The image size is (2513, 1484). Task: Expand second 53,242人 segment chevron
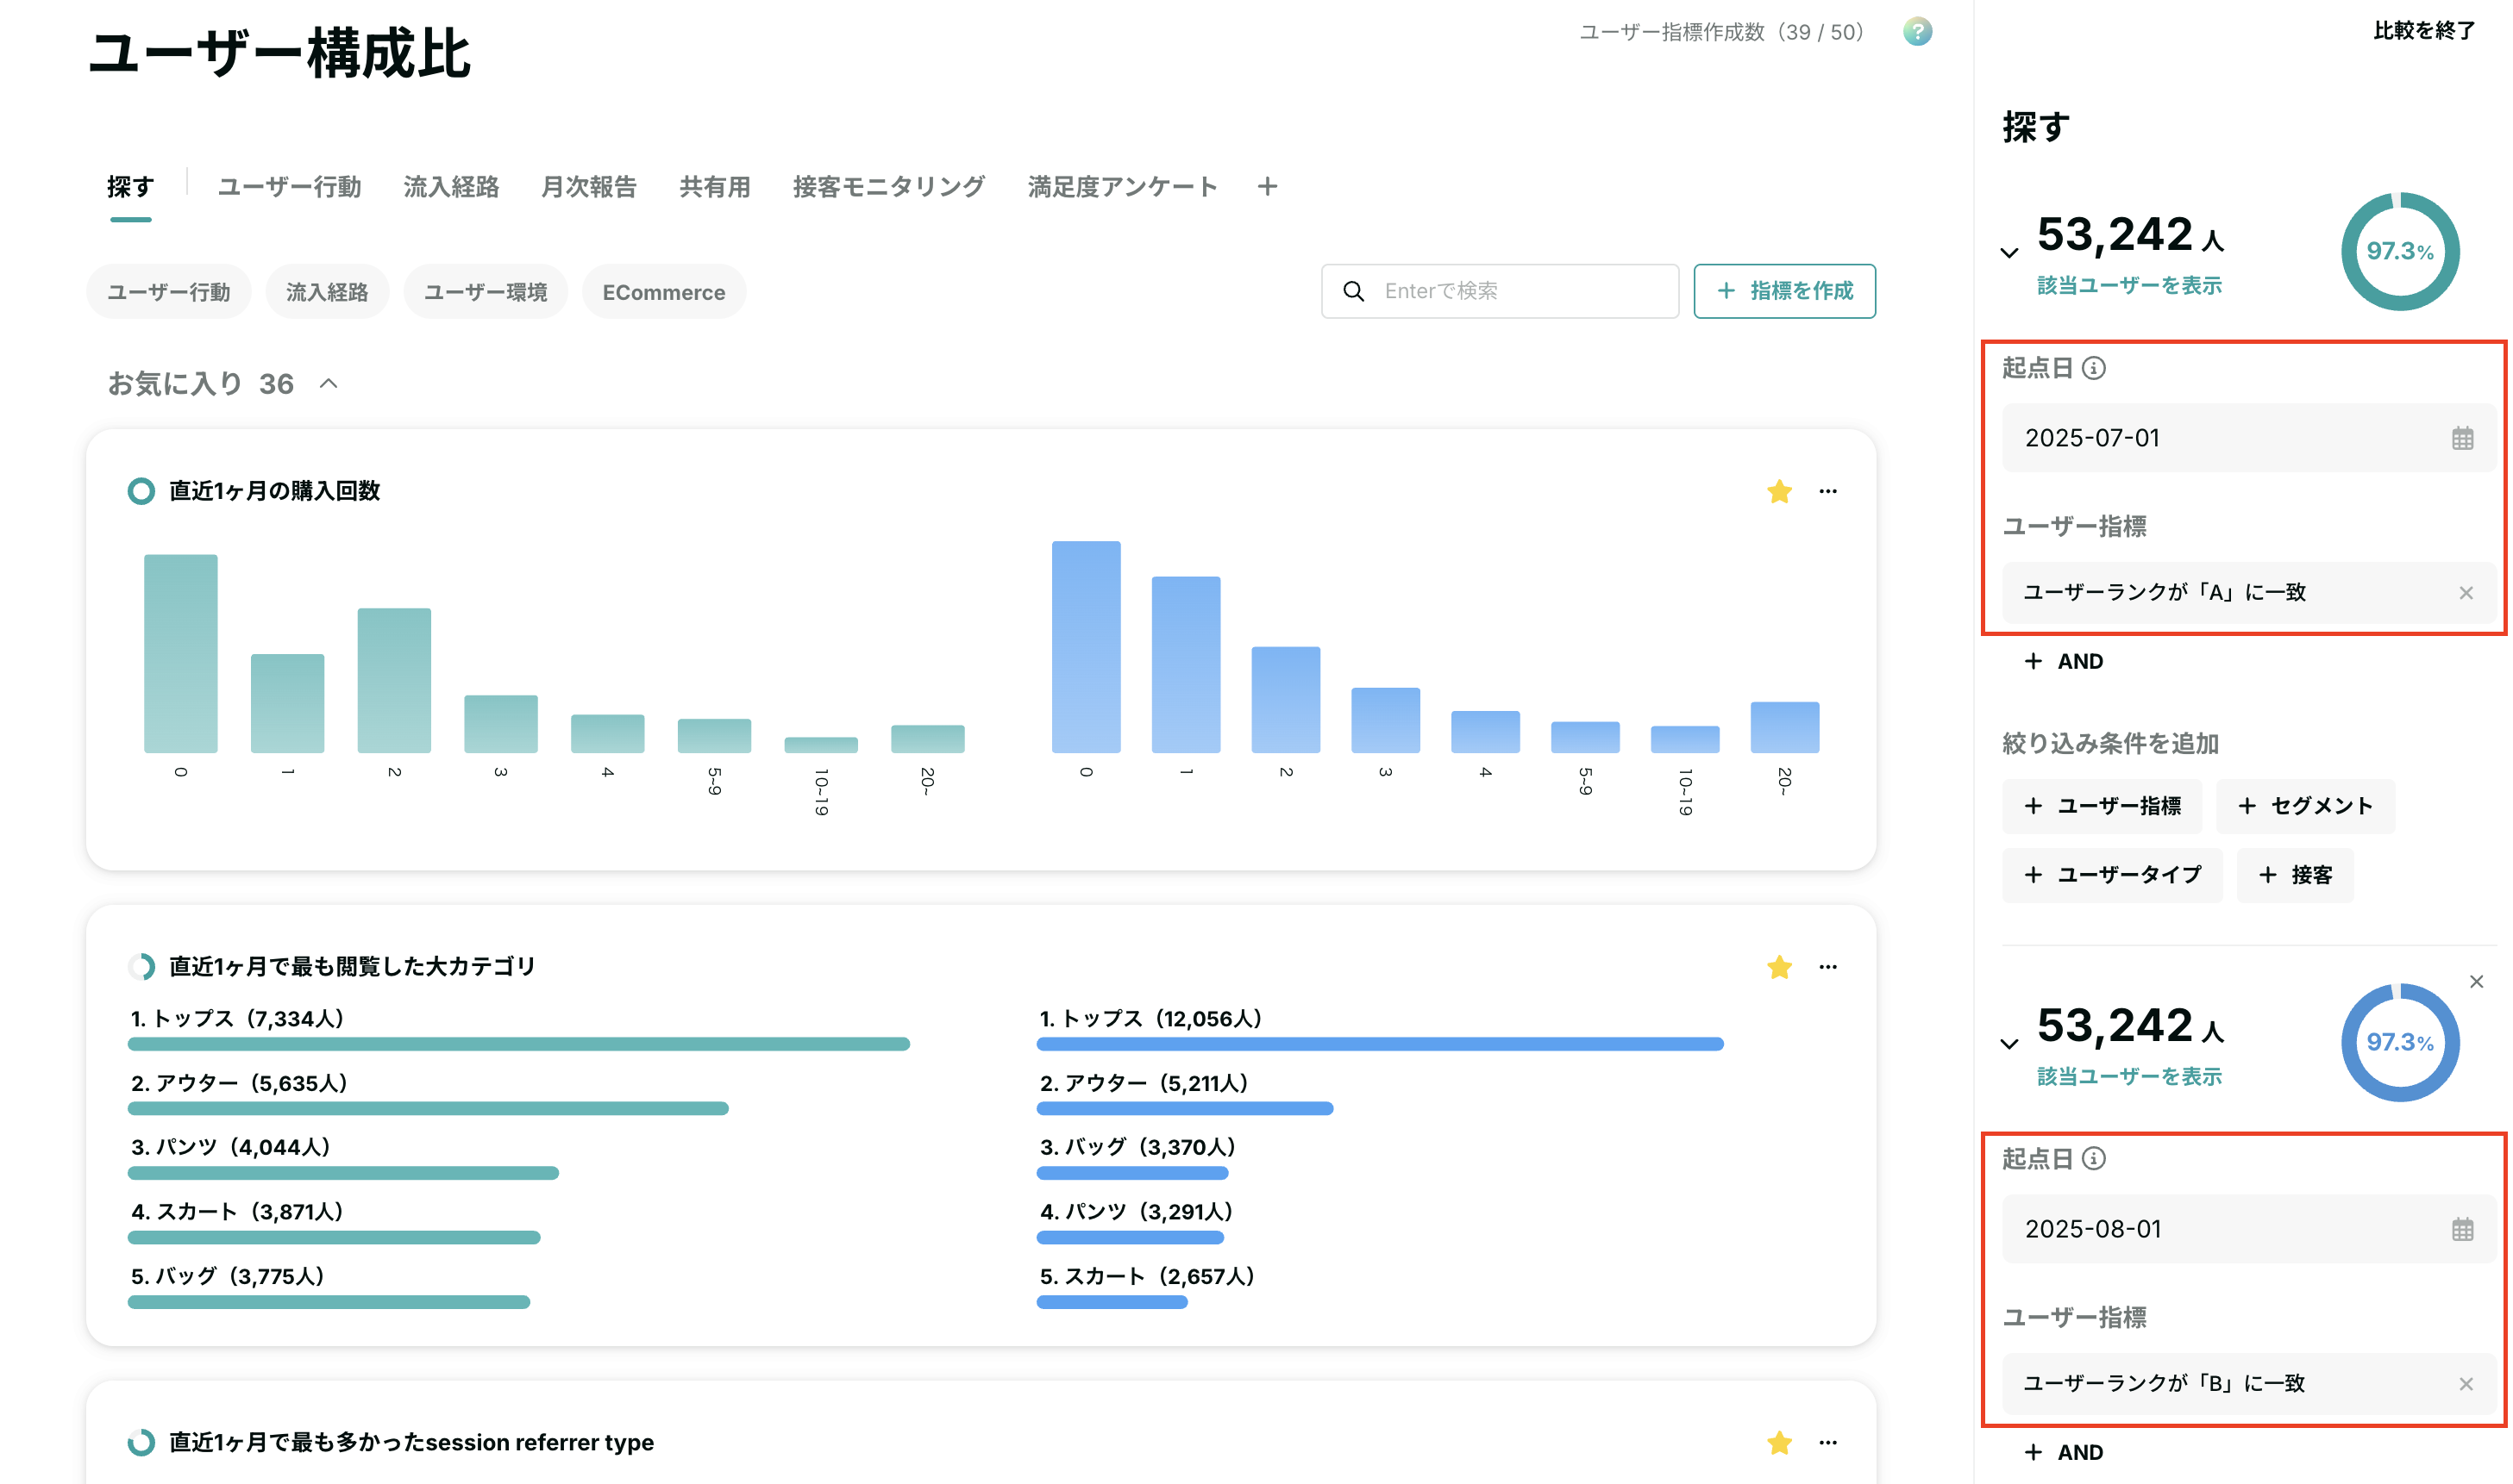tap(2009, 1044)
